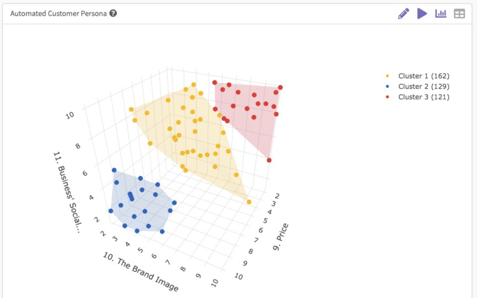Click the "10. The Brand Image" axis title

pos(140,272)
